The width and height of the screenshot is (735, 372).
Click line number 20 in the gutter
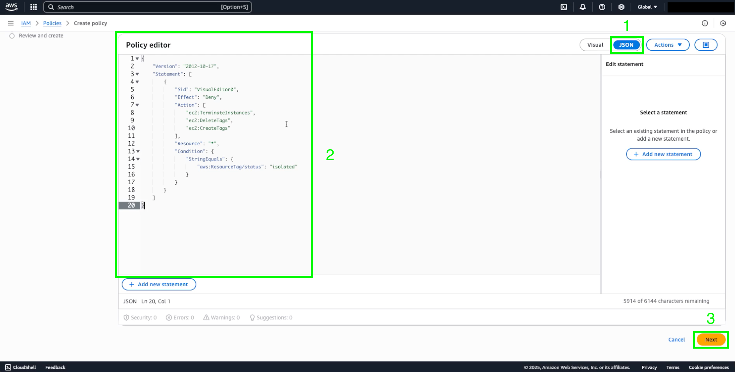[x=131, y=205]
